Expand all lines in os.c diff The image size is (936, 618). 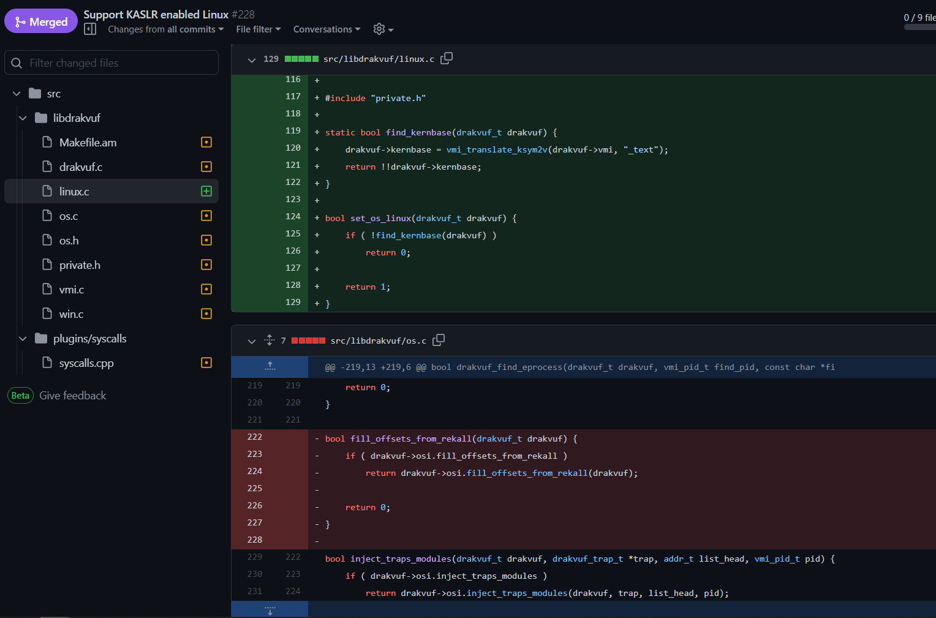tap(270, 341)
